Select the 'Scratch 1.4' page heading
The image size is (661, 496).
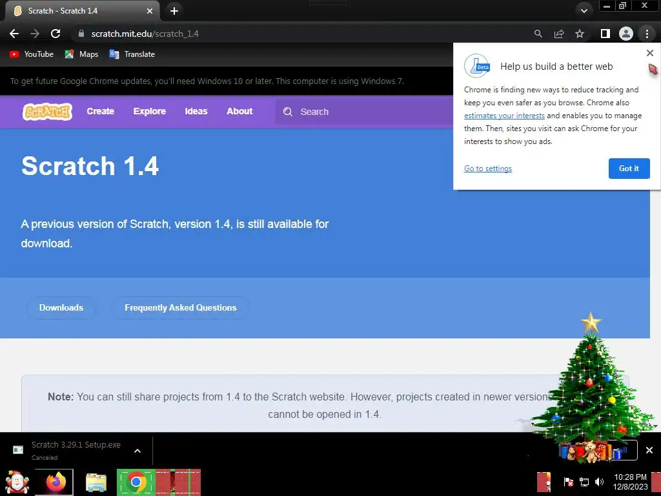pos(90,166)
